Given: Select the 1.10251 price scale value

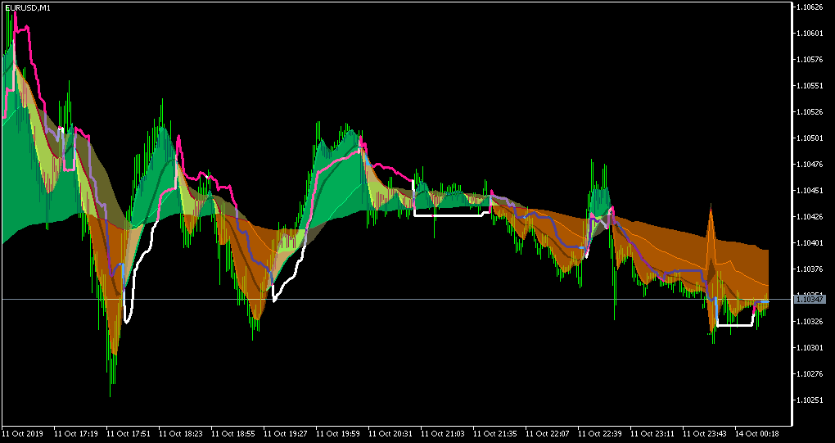Looking at the screenshot, I should [810, 400].
